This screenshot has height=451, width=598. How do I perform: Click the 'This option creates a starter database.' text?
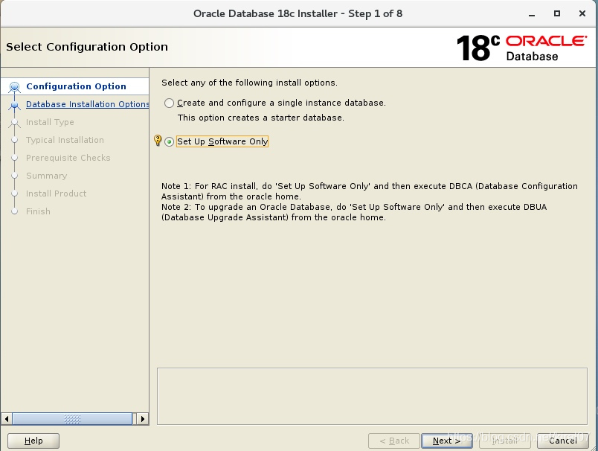click(261, 118)
